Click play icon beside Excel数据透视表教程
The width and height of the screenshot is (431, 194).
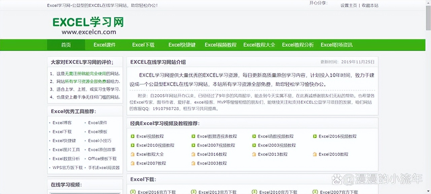(193, 136)
